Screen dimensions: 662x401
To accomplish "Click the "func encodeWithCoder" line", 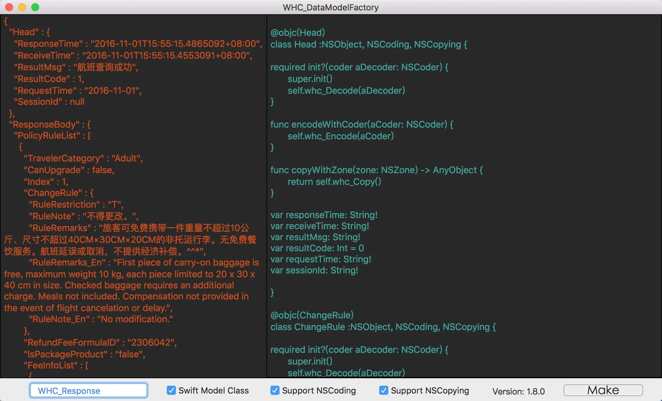I will point(361,124).
